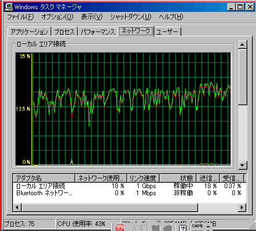Click the red IME language bar icon
This screenshot has height=231, width=256.
point(120,228)
